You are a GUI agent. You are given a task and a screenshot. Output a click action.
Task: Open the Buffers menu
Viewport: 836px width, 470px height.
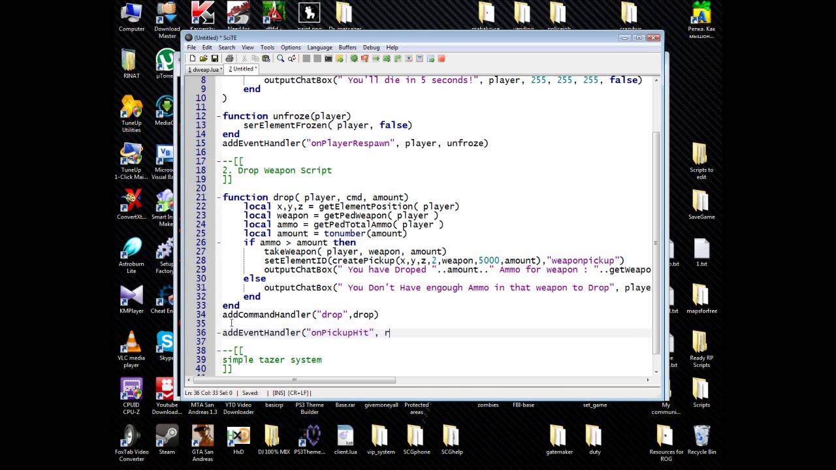[x=347, y=47]
